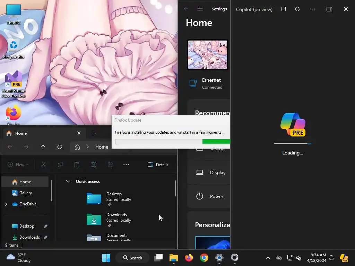Select the Documents folder in Quick access

109,238
